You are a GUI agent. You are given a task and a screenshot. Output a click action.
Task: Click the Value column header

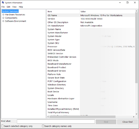(x=107, y=11)
